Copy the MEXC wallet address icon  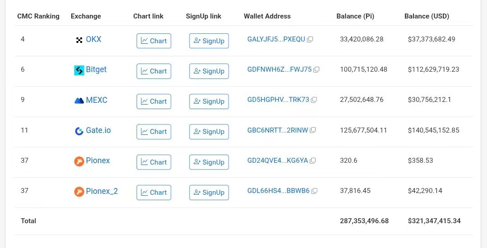tap(314, 100)
